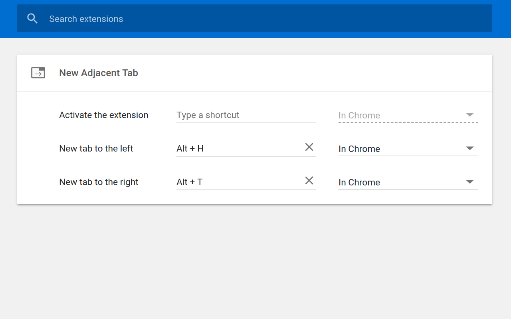
Task: Click the New tab to the left label
Action: point(96,149)
